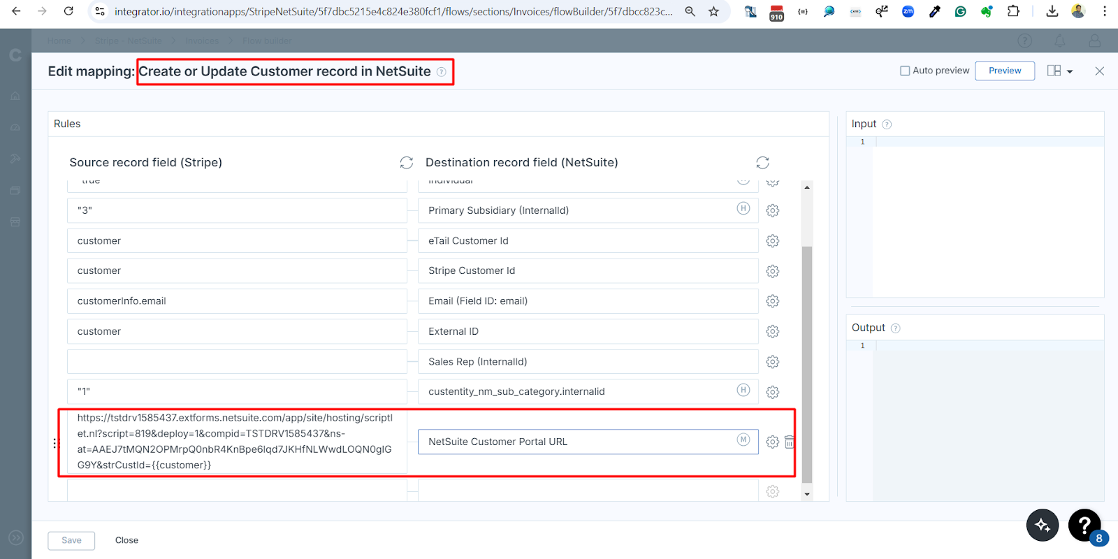Open settings gear for Sales Rep mapping

(772, 362)
